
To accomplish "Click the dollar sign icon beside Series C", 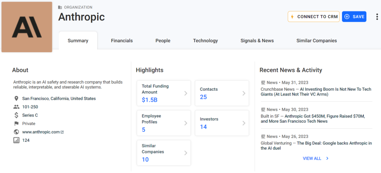I will (16, 115).
